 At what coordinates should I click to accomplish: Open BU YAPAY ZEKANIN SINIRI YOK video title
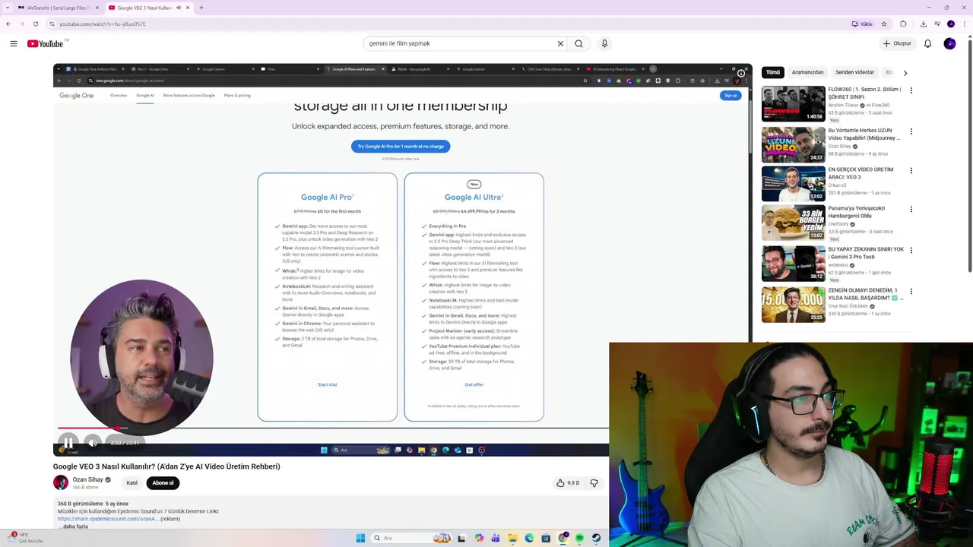click(866, 253)
